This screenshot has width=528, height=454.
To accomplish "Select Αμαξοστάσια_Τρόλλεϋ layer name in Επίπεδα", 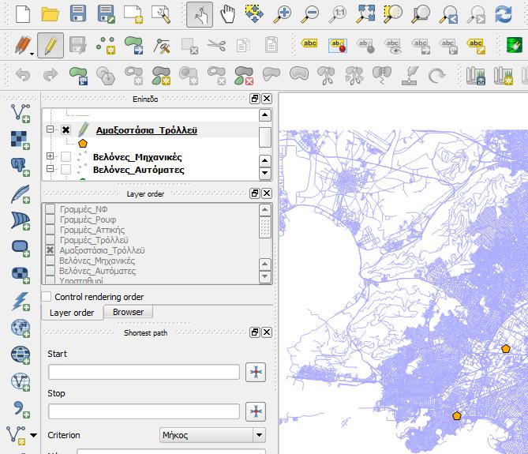I will [x=147, y=130].
